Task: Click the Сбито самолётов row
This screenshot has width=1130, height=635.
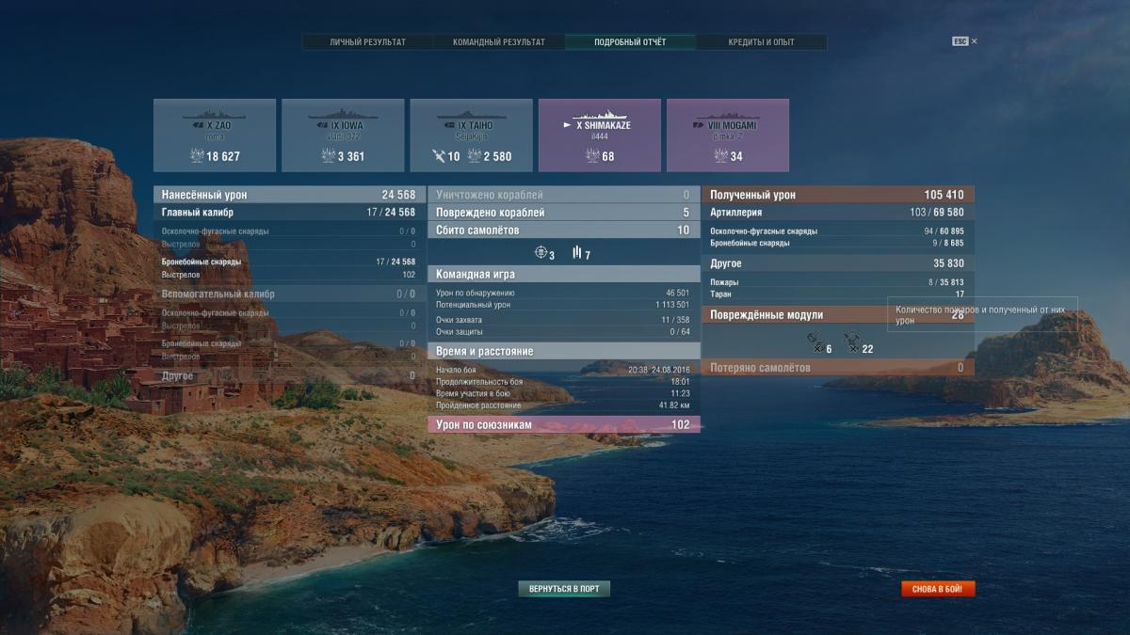Action: [x=564, y=230]
